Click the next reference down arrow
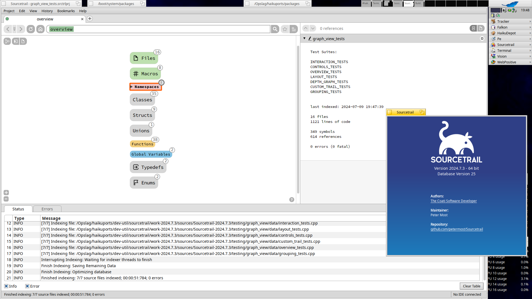Image resolution: width=532 pixels, height=299 pixels. click(313, 28)
